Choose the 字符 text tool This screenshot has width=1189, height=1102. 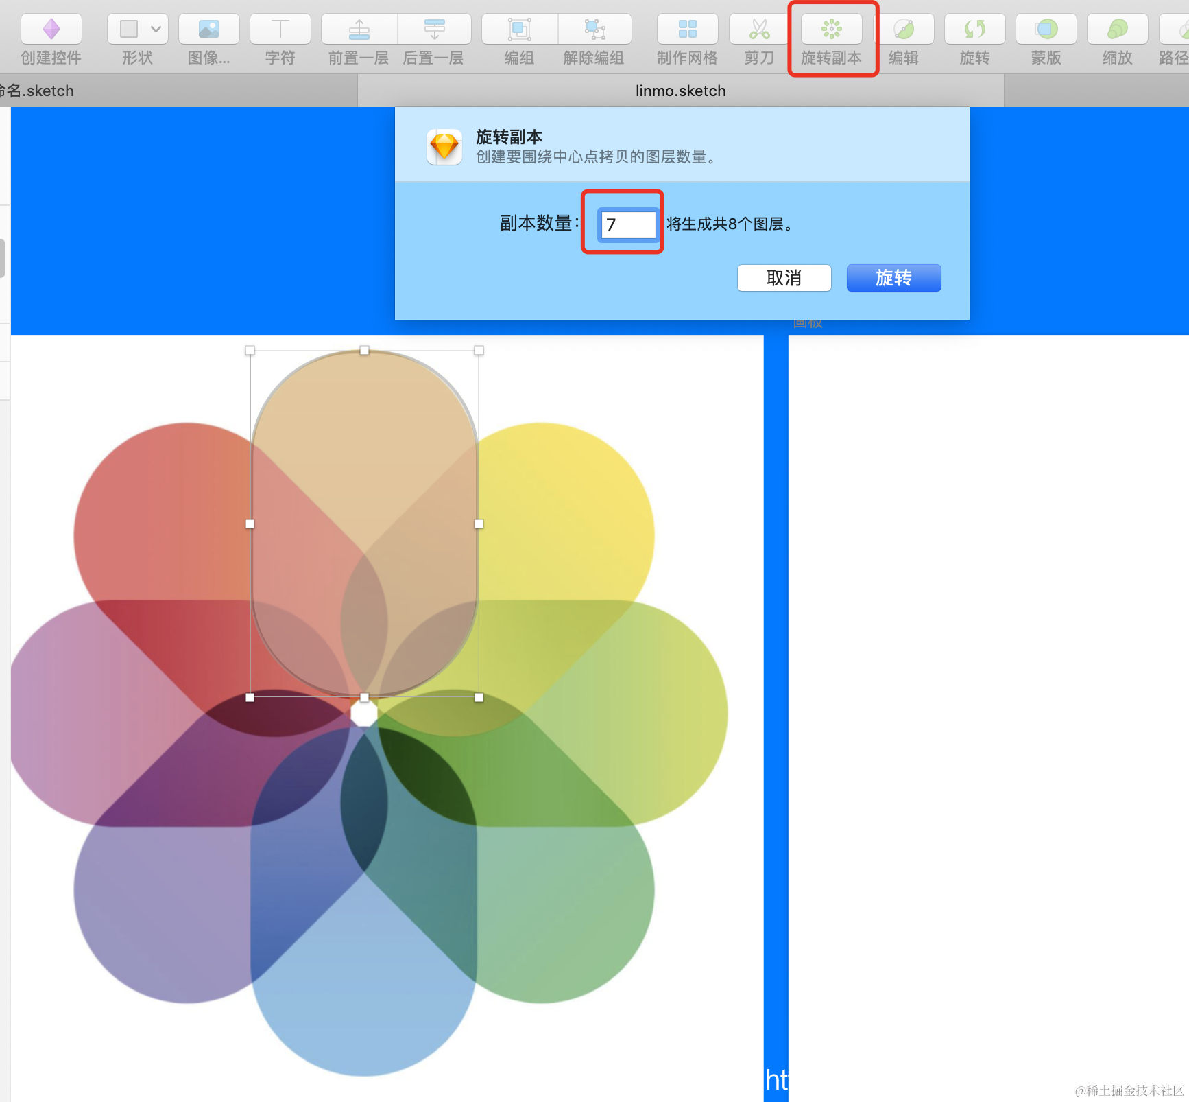tap(280, 29)
